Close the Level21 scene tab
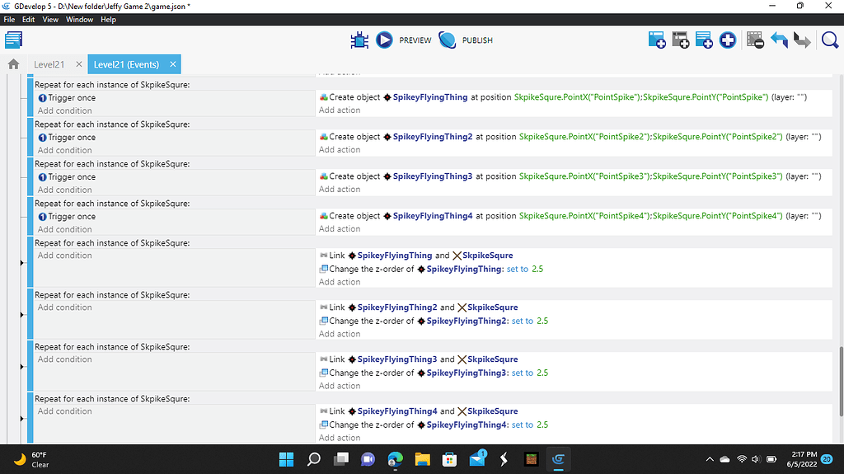The height and width of the screenshot is (474, 844). [x=79, y=64]
